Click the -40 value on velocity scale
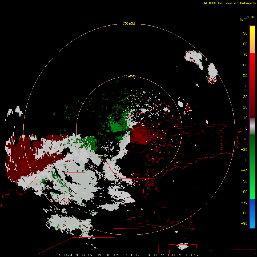The image size is (257, 257). tap(244, 171)
